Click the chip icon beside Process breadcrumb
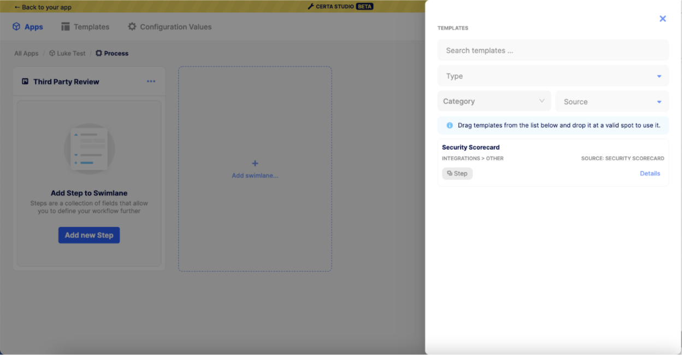Viewport: 684px width, 355px height. [99, 54]
